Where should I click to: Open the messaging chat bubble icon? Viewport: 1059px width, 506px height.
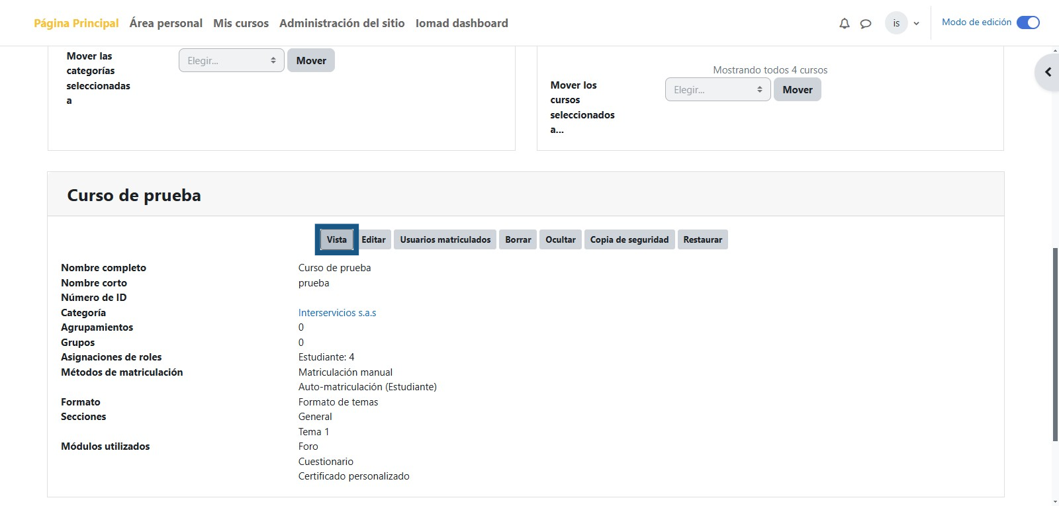[865, 24]
